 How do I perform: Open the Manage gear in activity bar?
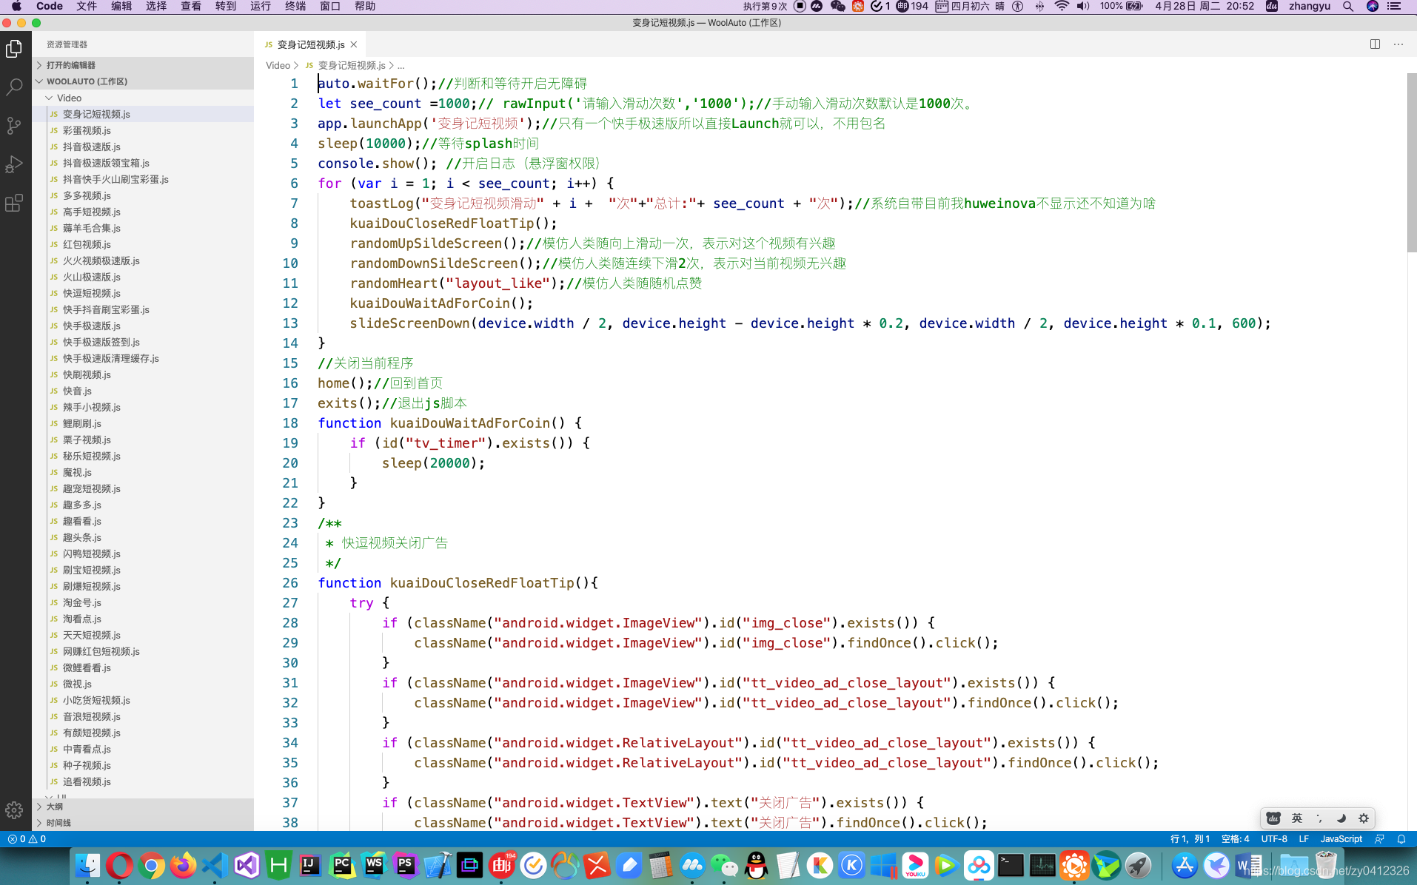click(x=14, y=810)
